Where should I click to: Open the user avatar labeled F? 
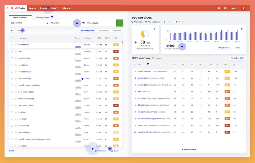point(243,8)
